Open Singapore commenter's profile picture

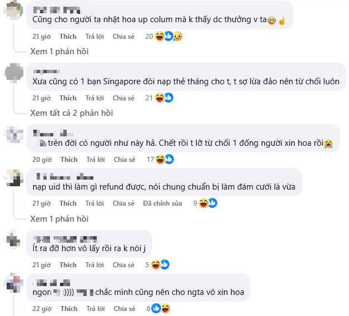[14, 72]
